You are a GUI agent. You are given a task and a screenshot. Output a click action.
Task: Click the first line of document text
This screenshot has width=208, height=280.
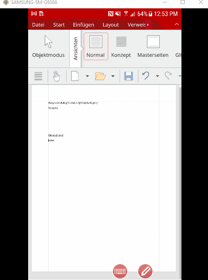(x=73, y=103)
